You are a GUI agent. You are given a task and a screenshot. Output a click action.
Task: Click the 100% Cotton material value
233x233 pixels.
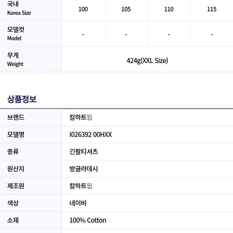[88, 220]
